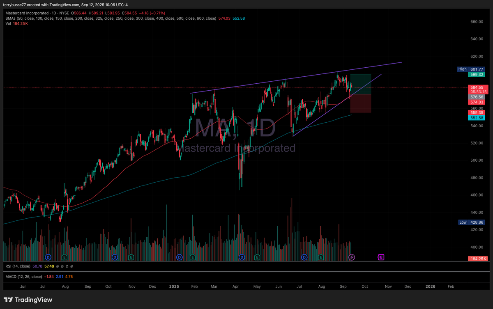The height and width of the screenshot is (309, 493).
Task: Select the red stop-loss zone of long position
Action: [361, 103]
